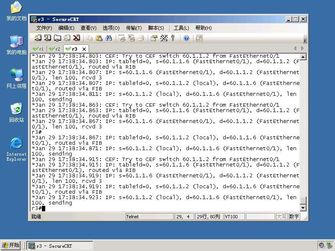This screenshot has width=335, height=251.
Task: Click the grayed Reconnect toolbar icon
Action: [67, 38]
